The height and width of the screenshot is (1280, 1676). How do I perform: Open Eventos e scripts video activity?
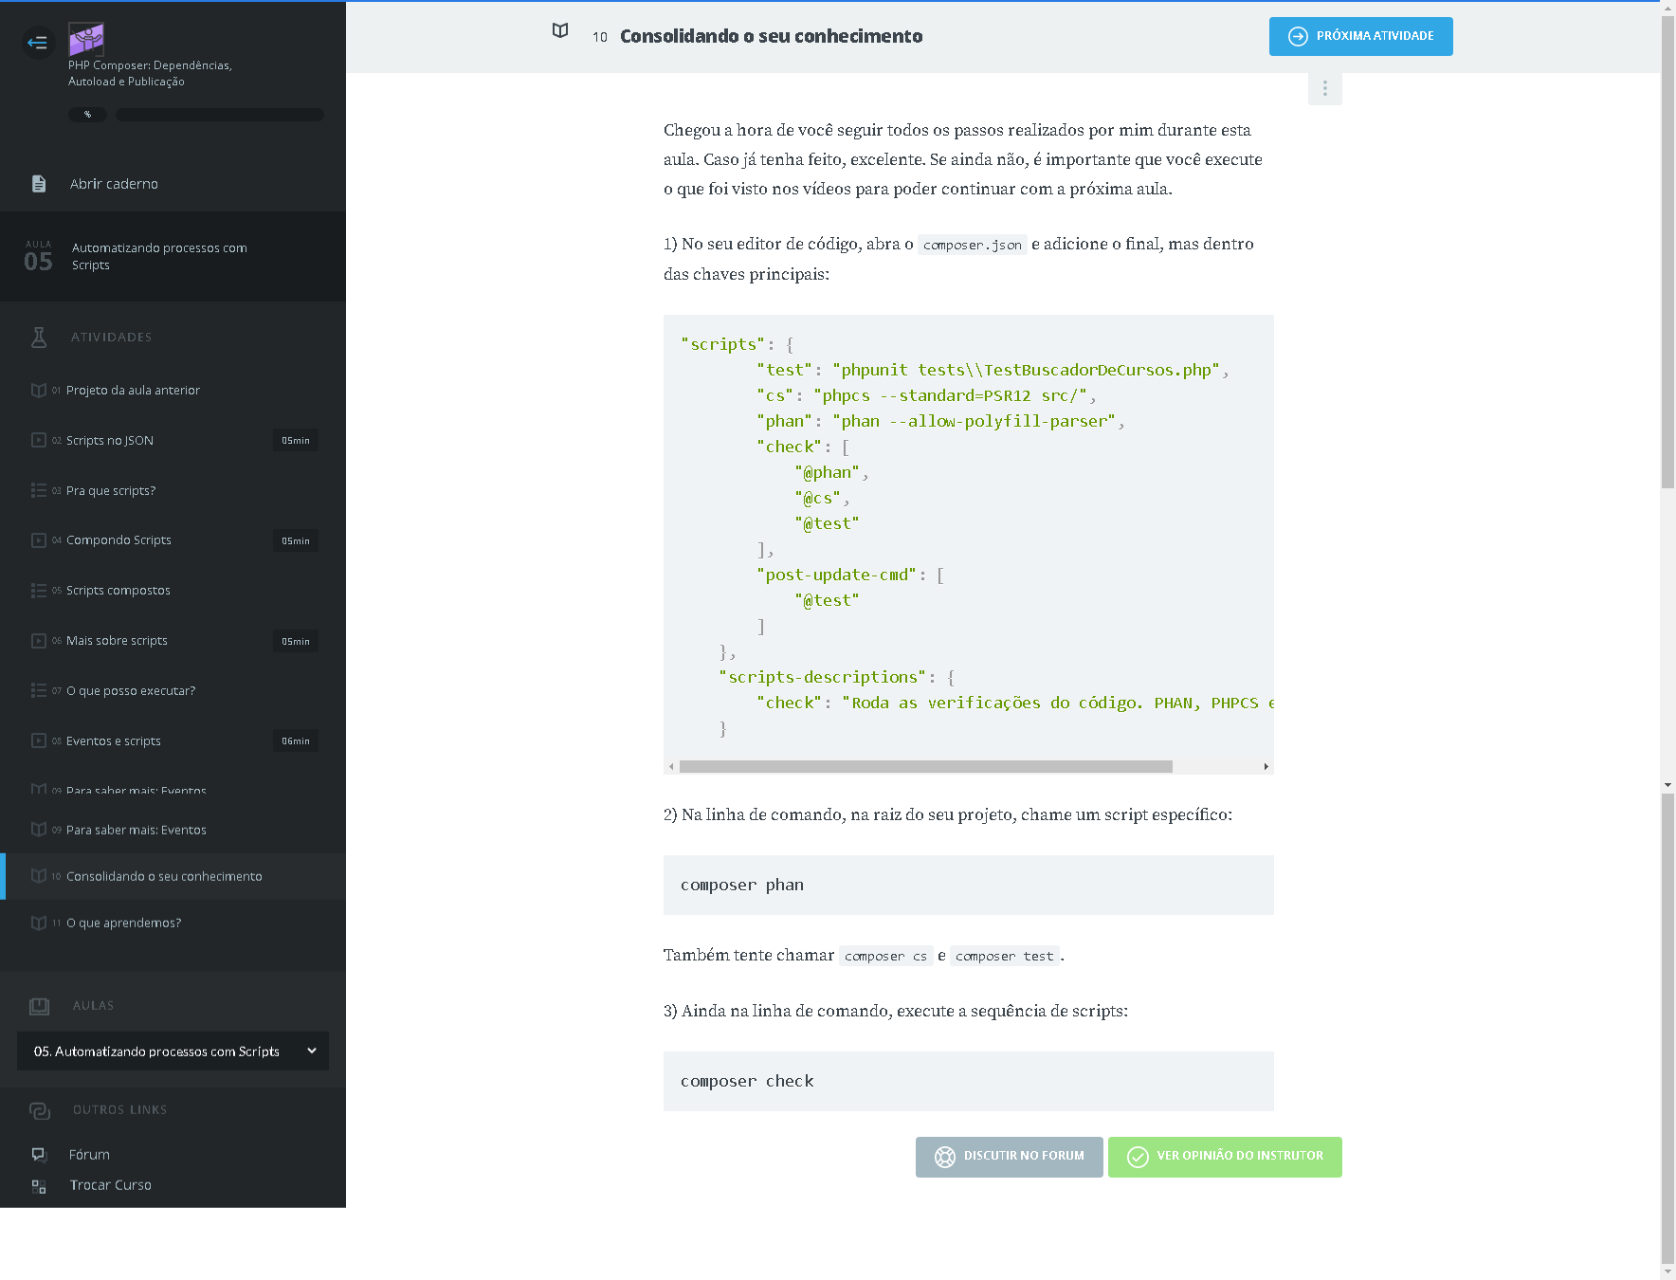point(114,741)
